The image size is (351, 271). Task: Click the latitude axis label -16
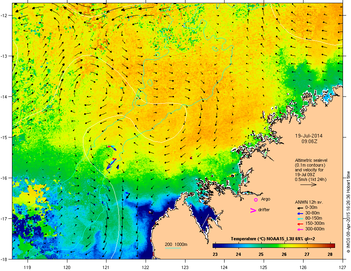tap(4, 178)
